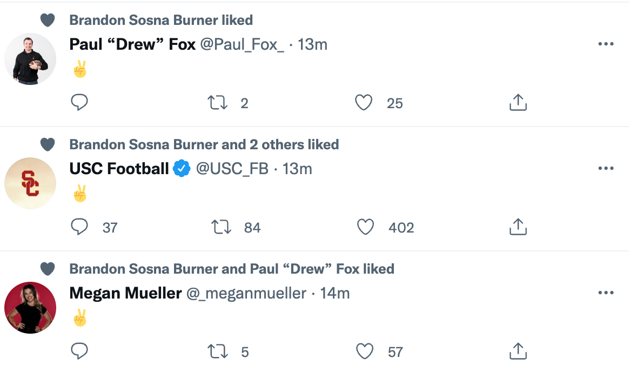Share Megan Mueller's tweet
The width and height of the screenshot is (629, 371).
[x=518, y=352]
